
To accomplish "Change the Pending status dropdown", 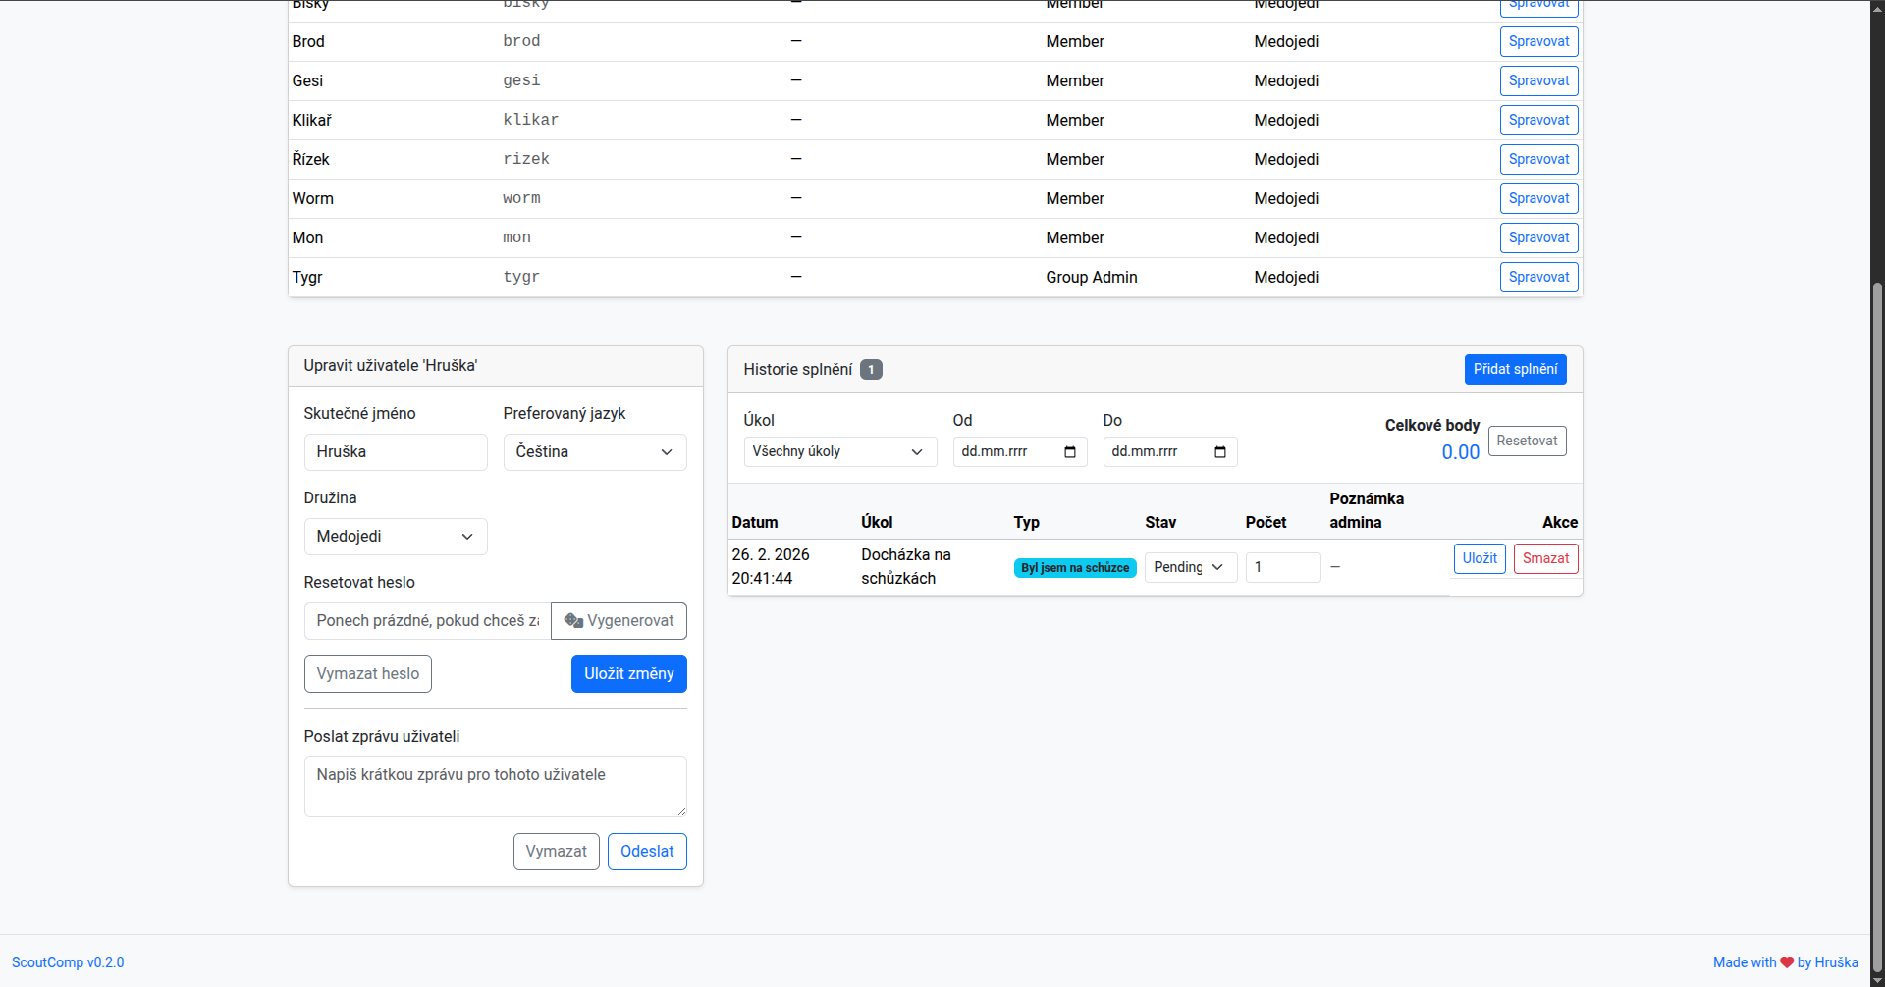I will tap(1190, 567).
